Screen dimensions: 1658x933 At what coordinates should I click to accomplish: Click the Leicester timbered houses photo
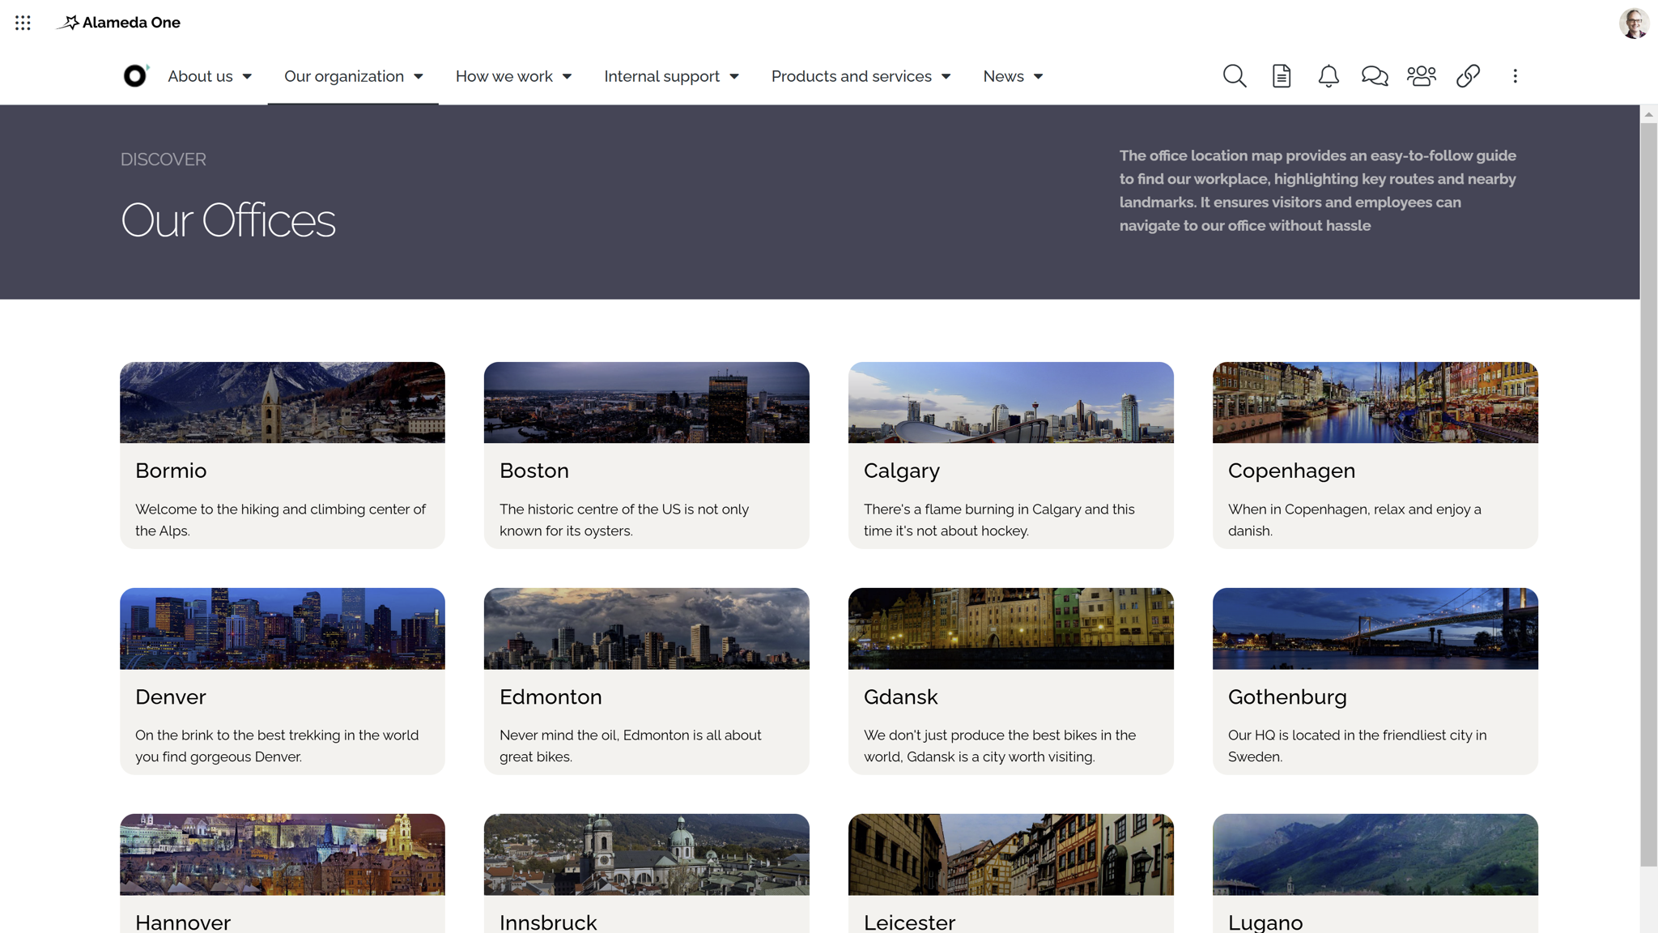tap(1011, 854)
